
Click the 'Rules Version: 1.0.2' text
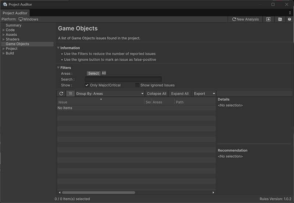(x=275, y=199)
